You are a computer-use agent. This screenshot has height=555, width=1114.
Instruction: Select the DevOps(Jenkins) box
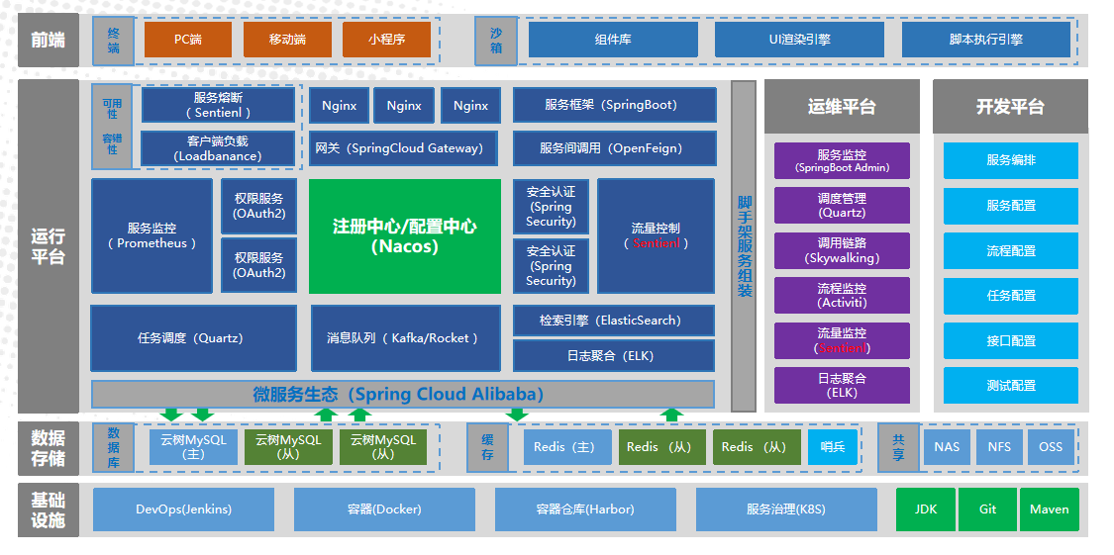click(183, 509)
